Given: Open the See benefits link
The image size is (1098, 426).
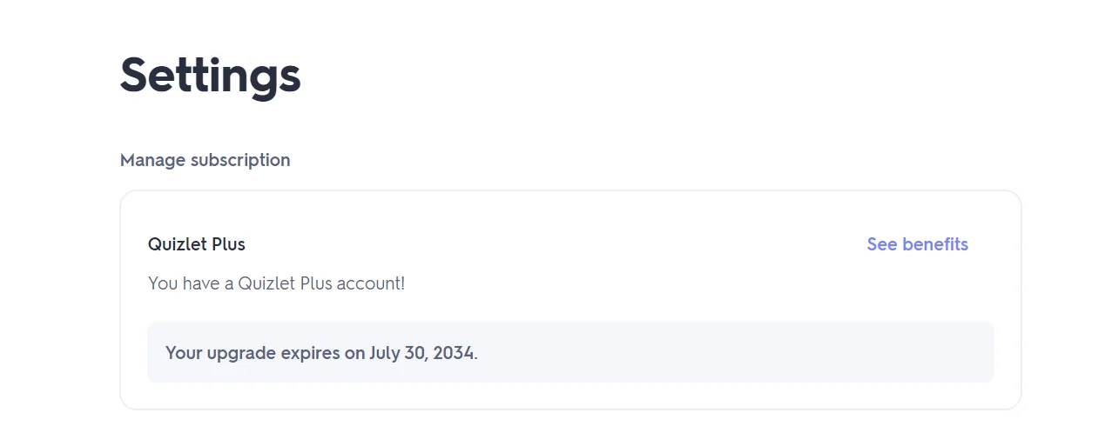Looking at the screenshot, I should coord(917,244).
